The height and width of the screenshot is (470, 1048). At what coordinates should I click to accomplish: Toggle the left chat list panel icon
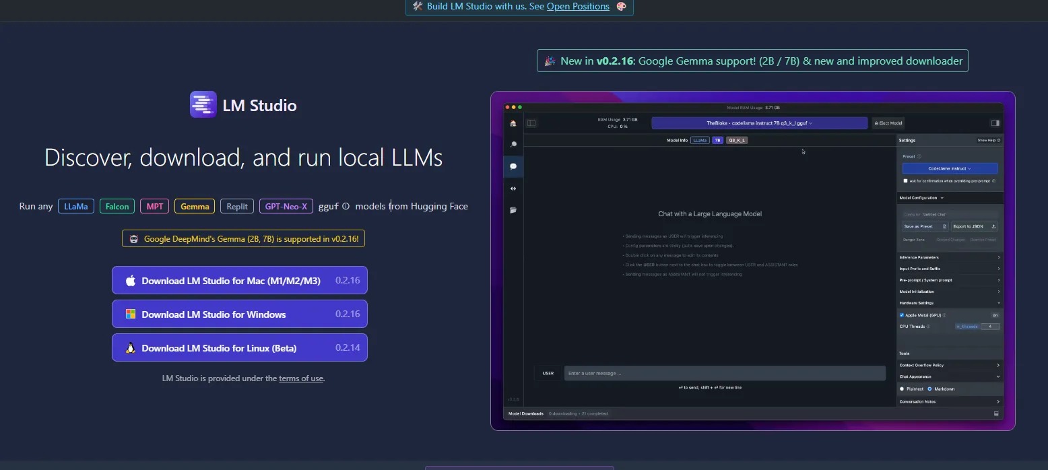point(531,123)
